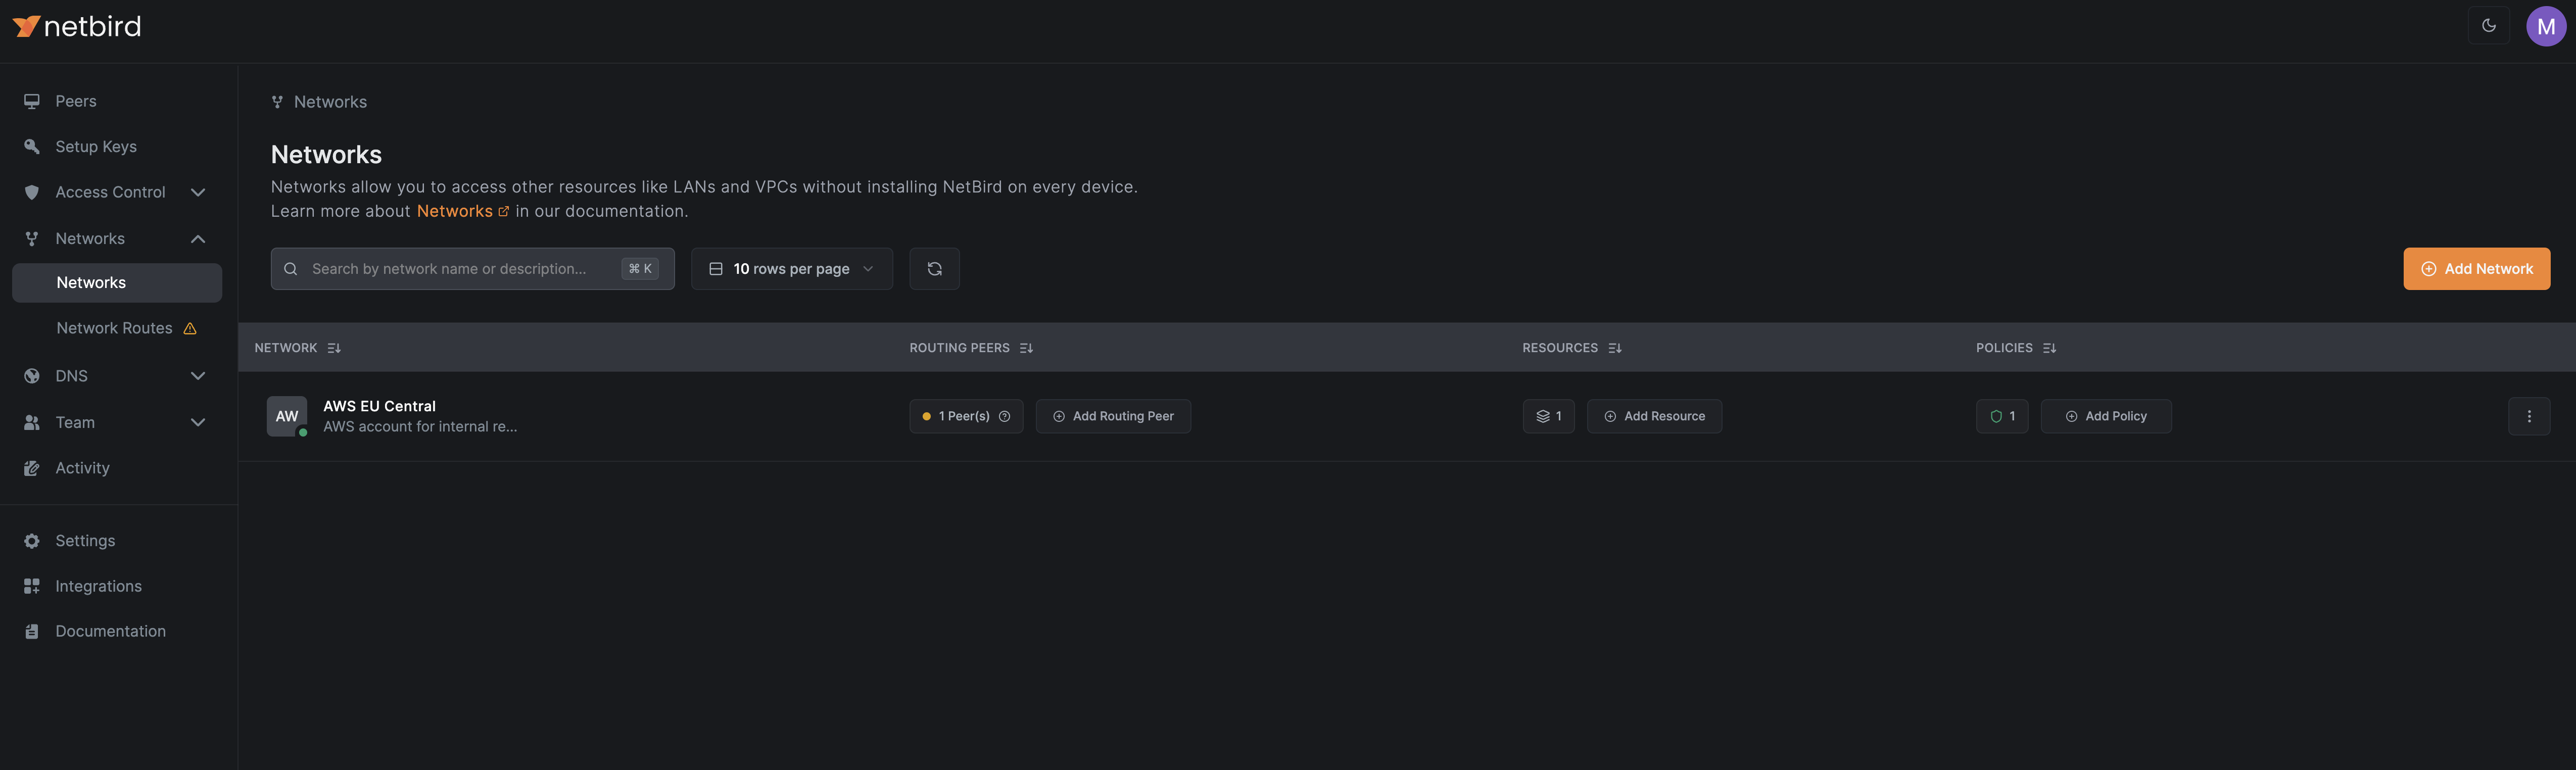This screenshot has width=2576, height=770.
Task: Toggle dark mode moon icon
Action: 2488,26
